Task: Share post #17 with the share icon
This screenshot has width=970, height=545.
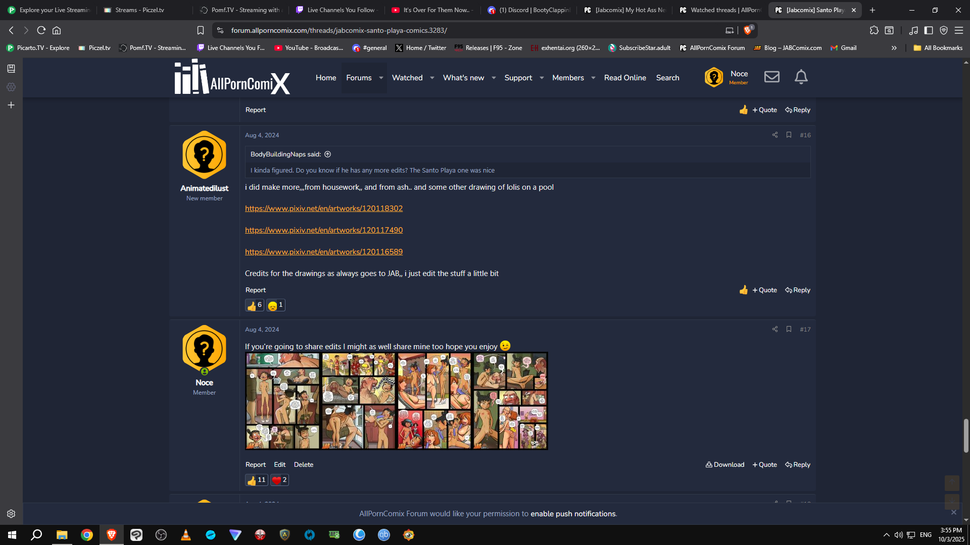Action: point(775,329)
